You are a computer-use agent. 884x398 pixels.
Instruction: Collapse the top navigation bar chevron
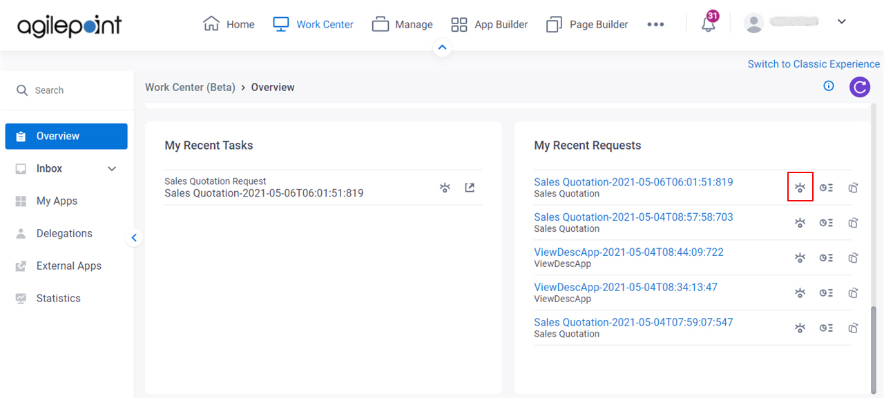pyautogui.click(x=443, y=48)
